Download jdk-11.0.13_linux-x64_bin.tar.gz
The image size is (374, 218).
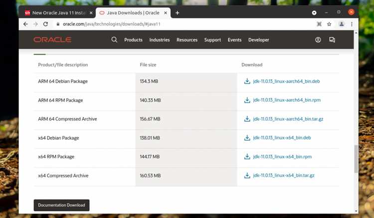tap(284, 176)
